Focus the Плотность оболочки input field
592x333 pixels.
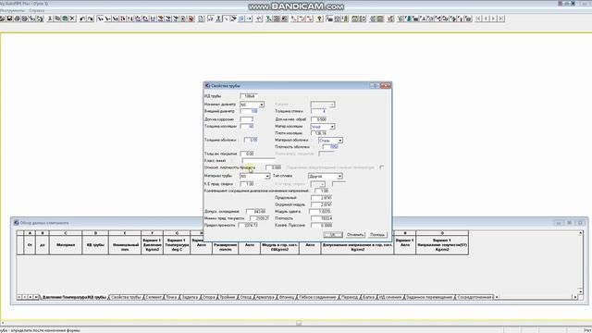pyautogui.click(x=331, y=147)
